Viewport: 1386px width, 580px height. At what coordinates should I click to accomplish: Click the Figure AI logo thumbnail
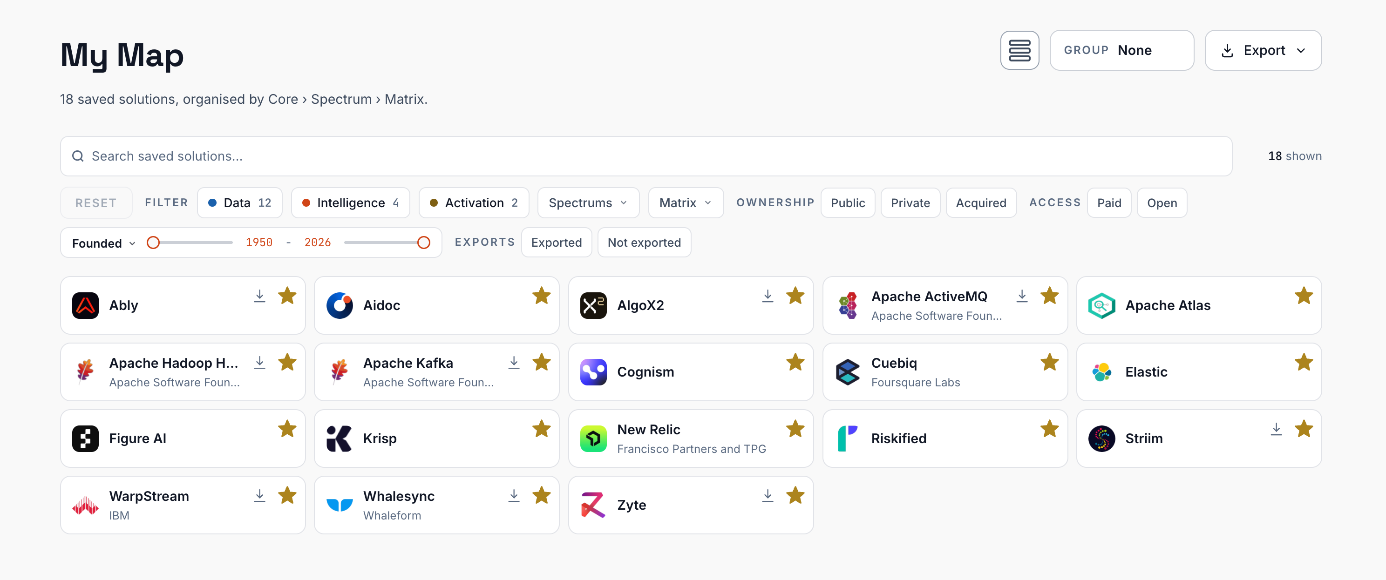[x=85, y=438]
